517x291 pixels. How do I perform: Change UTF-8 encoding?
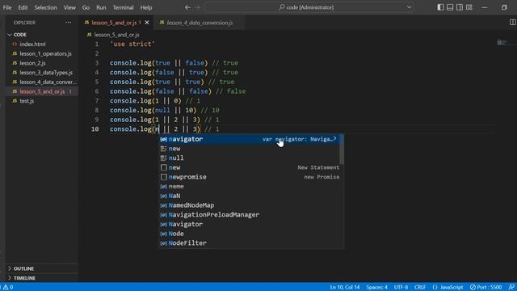coord(401,287)
